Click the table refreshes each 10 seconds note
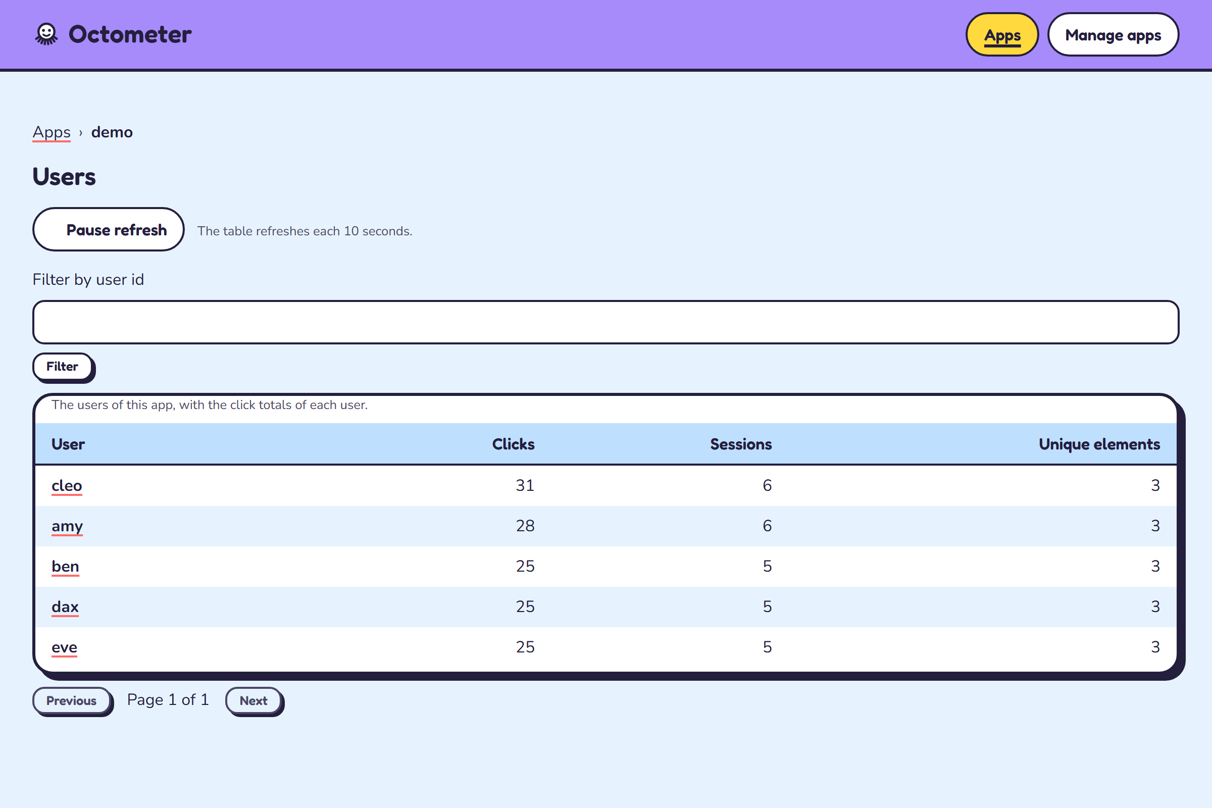 pos(305,231)
